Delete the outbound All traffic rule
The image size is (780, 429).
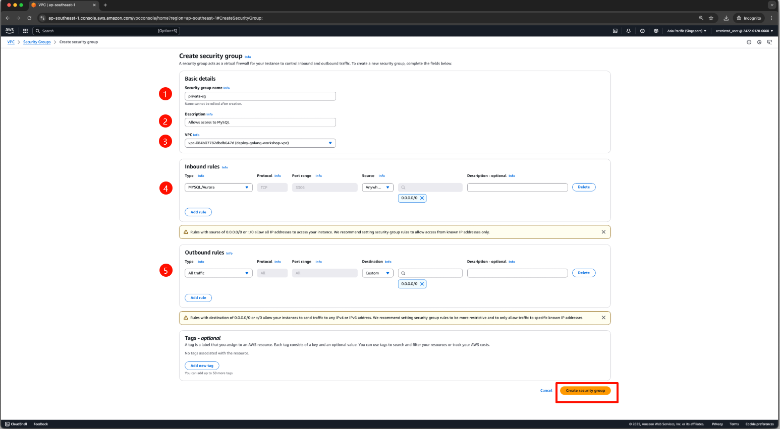click(584, 273)
